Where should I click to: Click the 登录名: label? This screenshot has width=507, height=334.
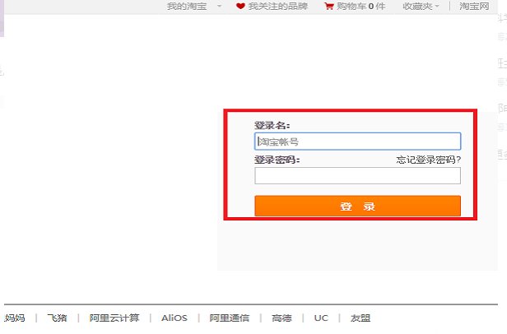pos(272,125)
